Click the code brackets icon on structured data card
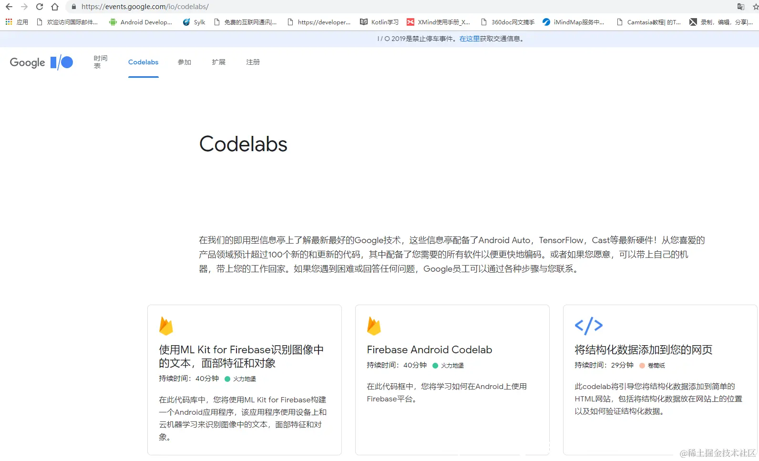 589,326
